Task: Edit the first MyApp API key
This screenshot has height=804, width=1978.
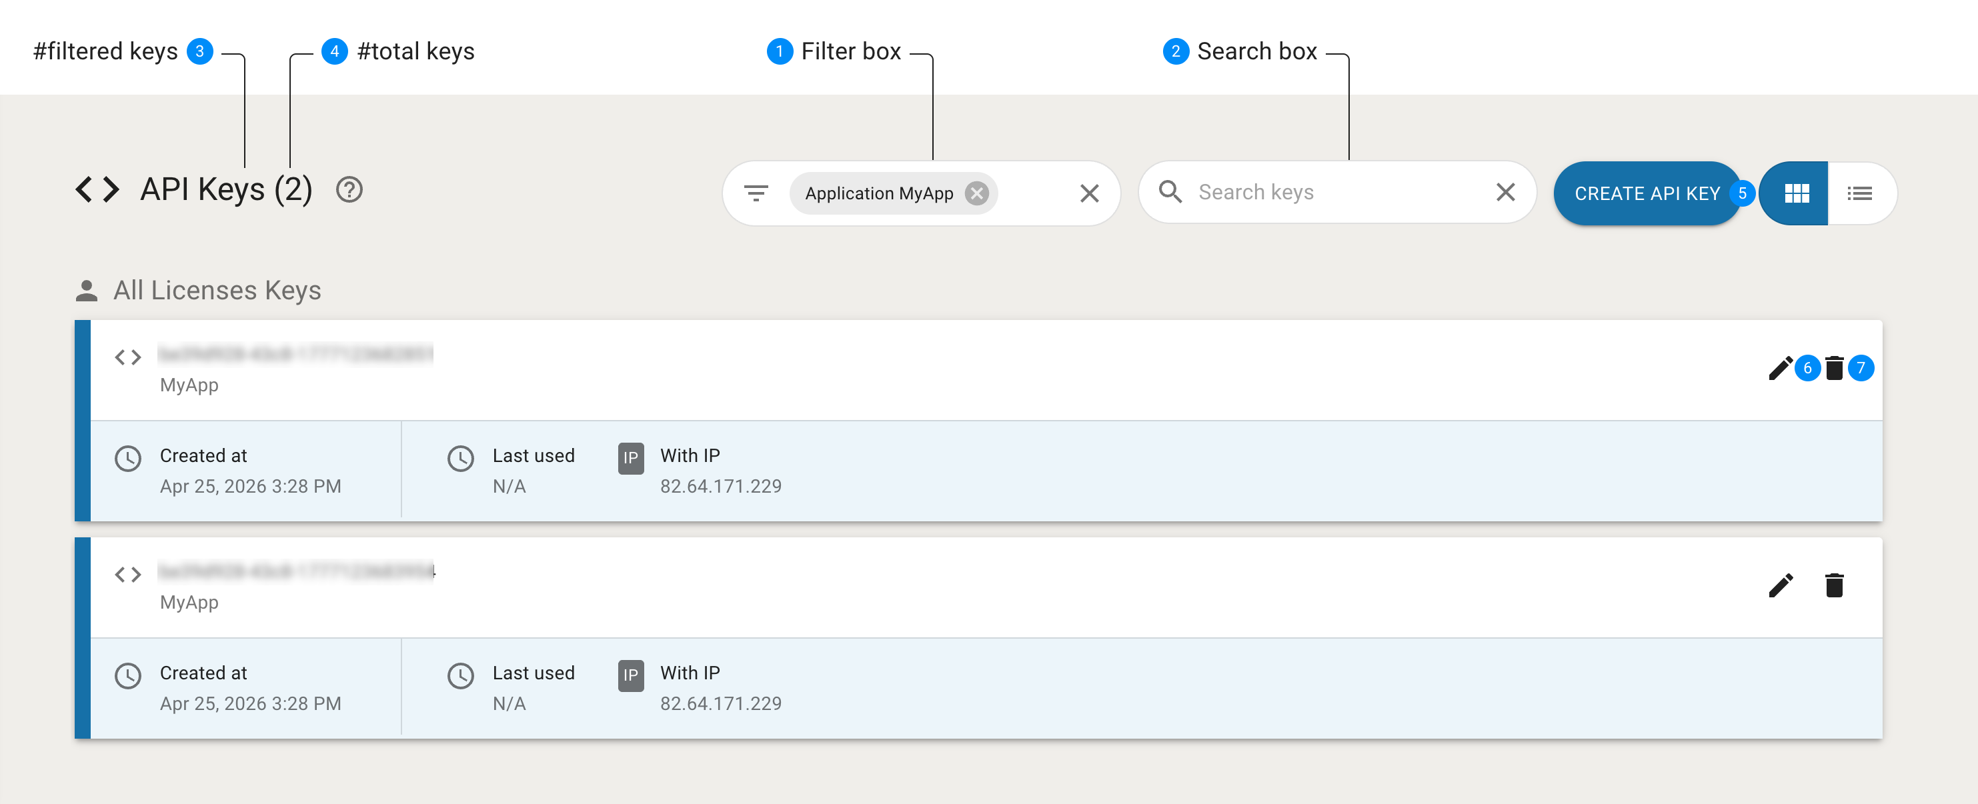Action: (x=1781, y=369)
